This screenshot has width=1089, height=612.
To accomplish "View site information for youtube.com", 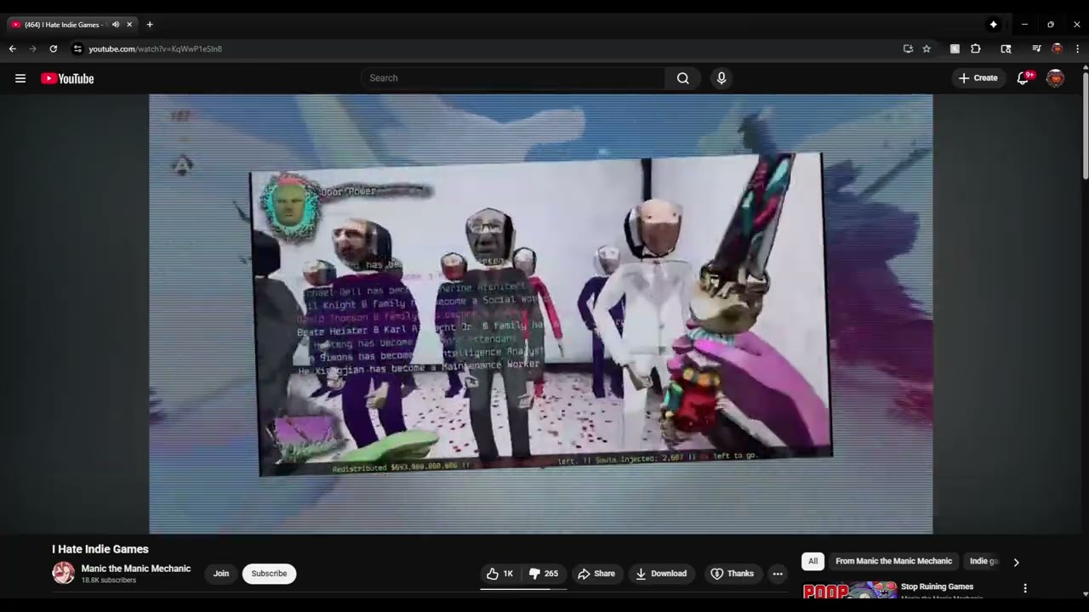I will point(77,48).
